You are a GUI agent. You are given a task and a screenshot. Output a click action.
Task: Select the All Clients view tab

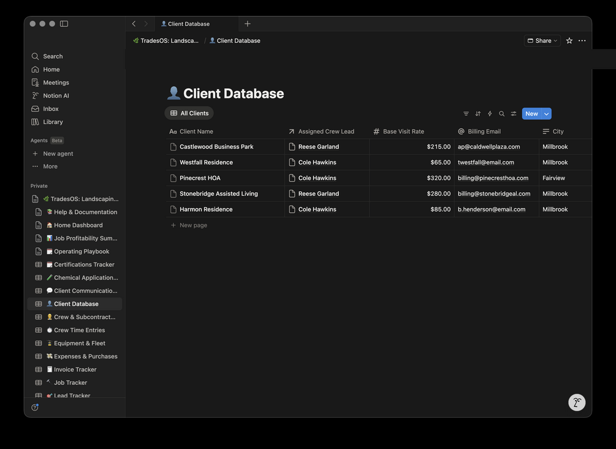[189, 113]
